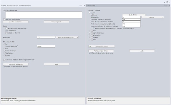Open the espacements des points dropdown
Viewport: 171px width, 105px height.
coord(67,37)
